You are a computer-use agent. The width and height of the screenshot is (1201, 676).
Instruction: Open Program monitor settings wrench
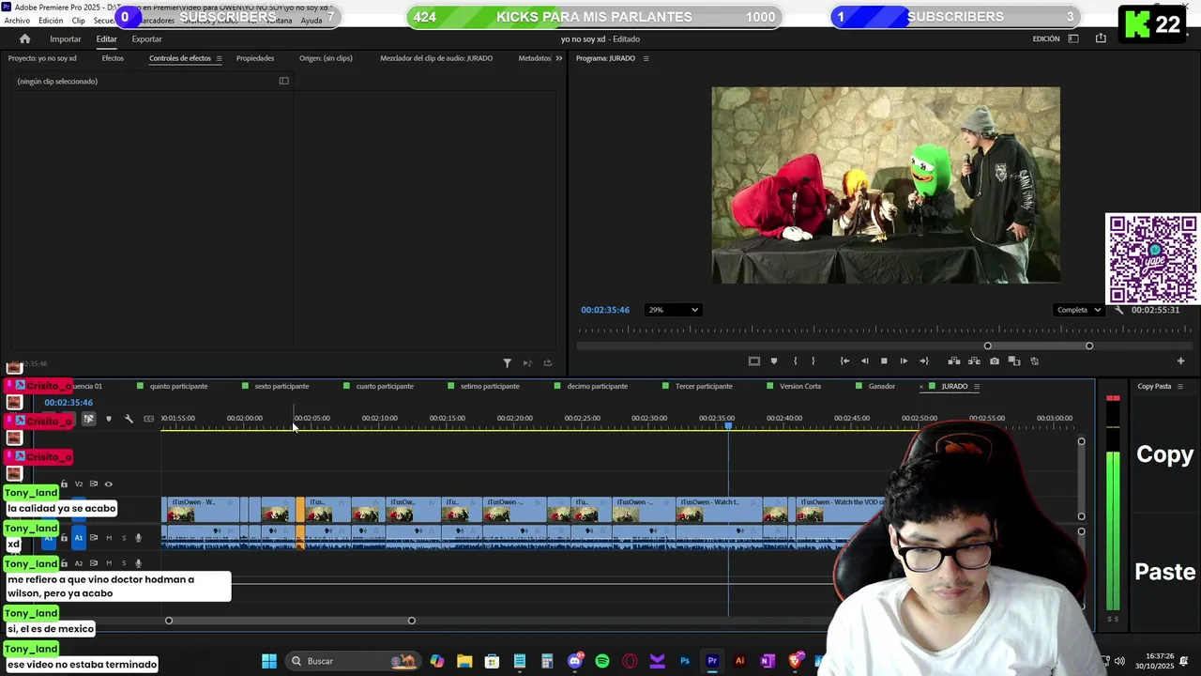click(1118, 310)
